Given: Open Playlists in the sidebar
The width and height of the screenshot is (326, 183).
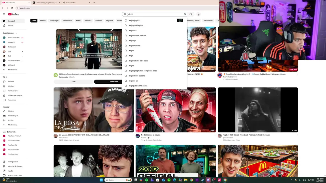Looking at the screenshot, I should (x=13, y=86).
